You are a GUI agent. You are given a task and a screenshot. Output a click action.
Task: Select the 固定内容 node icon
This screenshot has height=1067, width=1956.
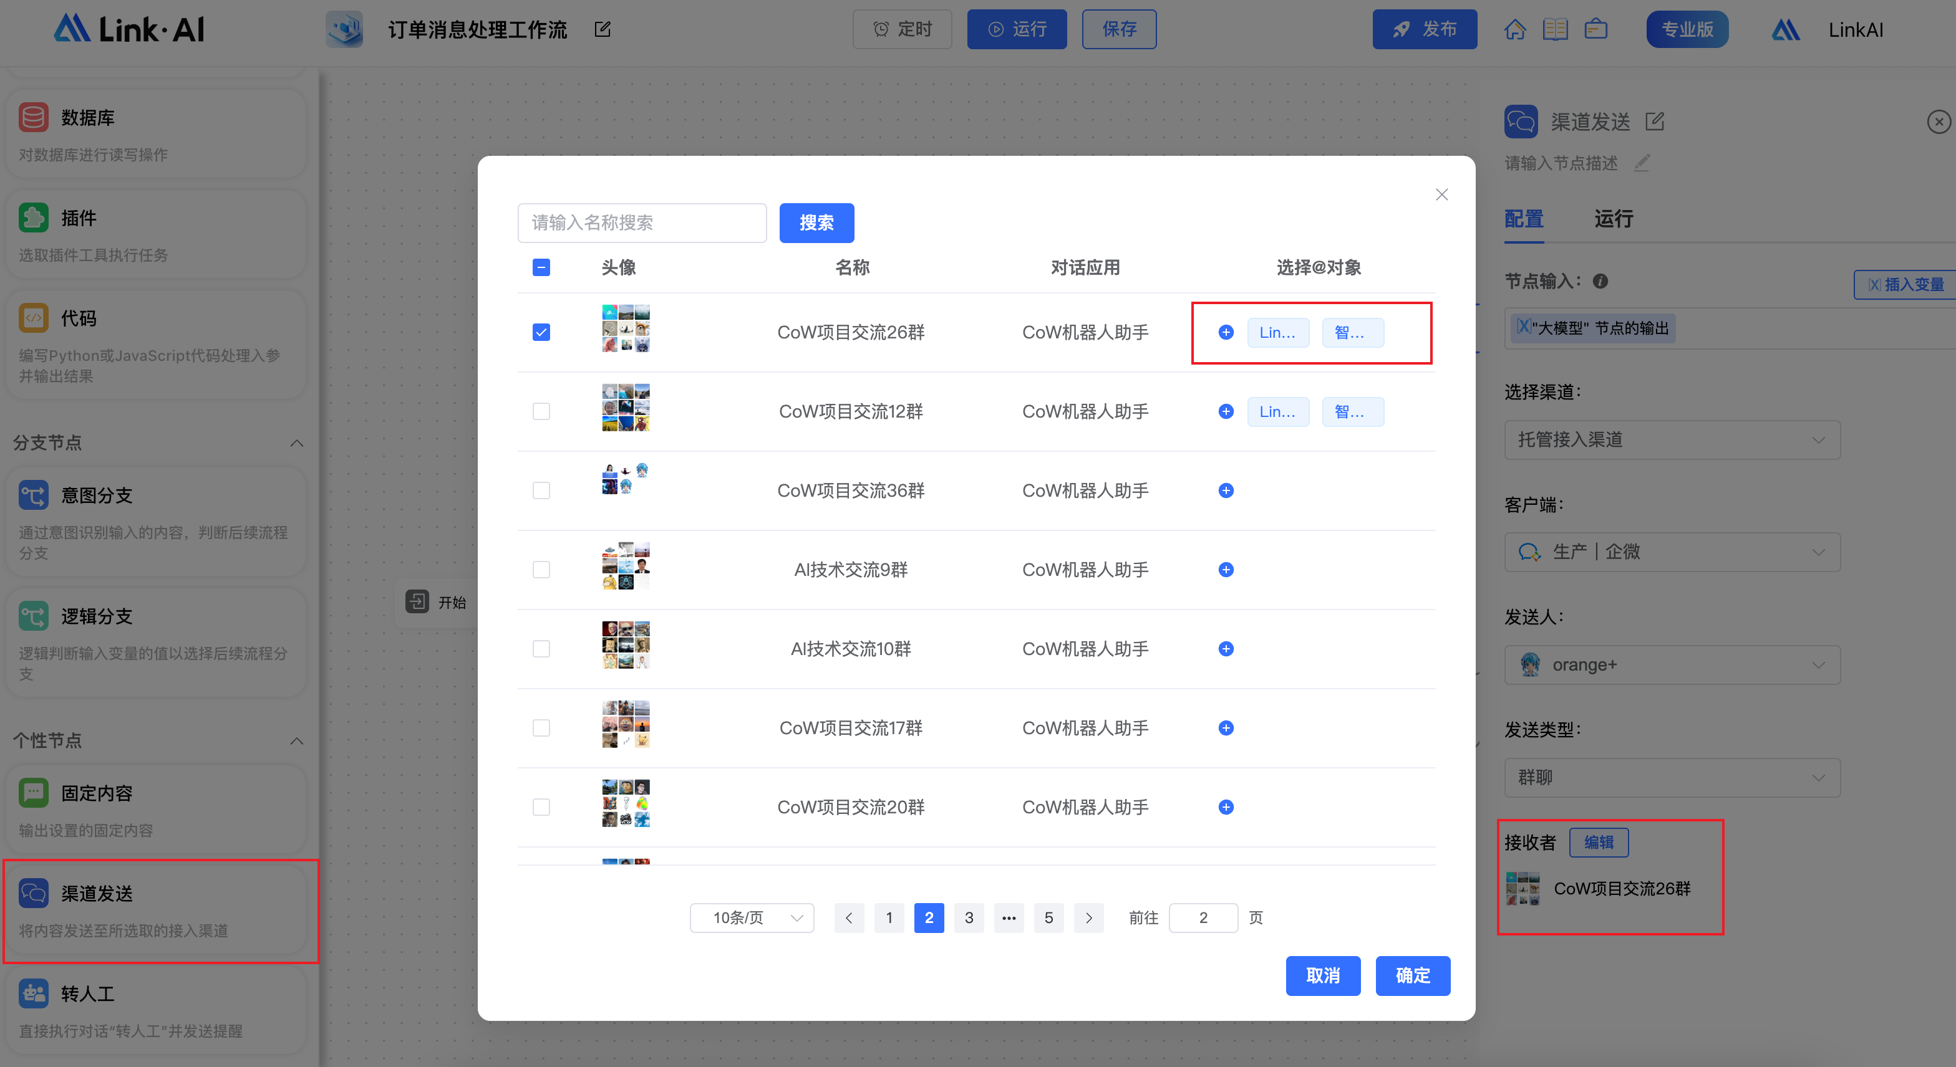(34, 793)
